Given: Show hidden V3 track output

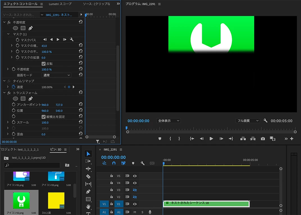Looking at the screenshot, I should 135,190.
